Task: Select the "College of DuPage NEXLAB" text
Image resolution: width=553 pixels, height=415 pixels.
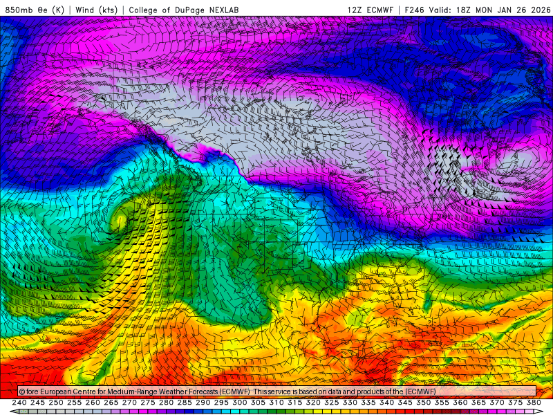Action: [x=183, y=10]
